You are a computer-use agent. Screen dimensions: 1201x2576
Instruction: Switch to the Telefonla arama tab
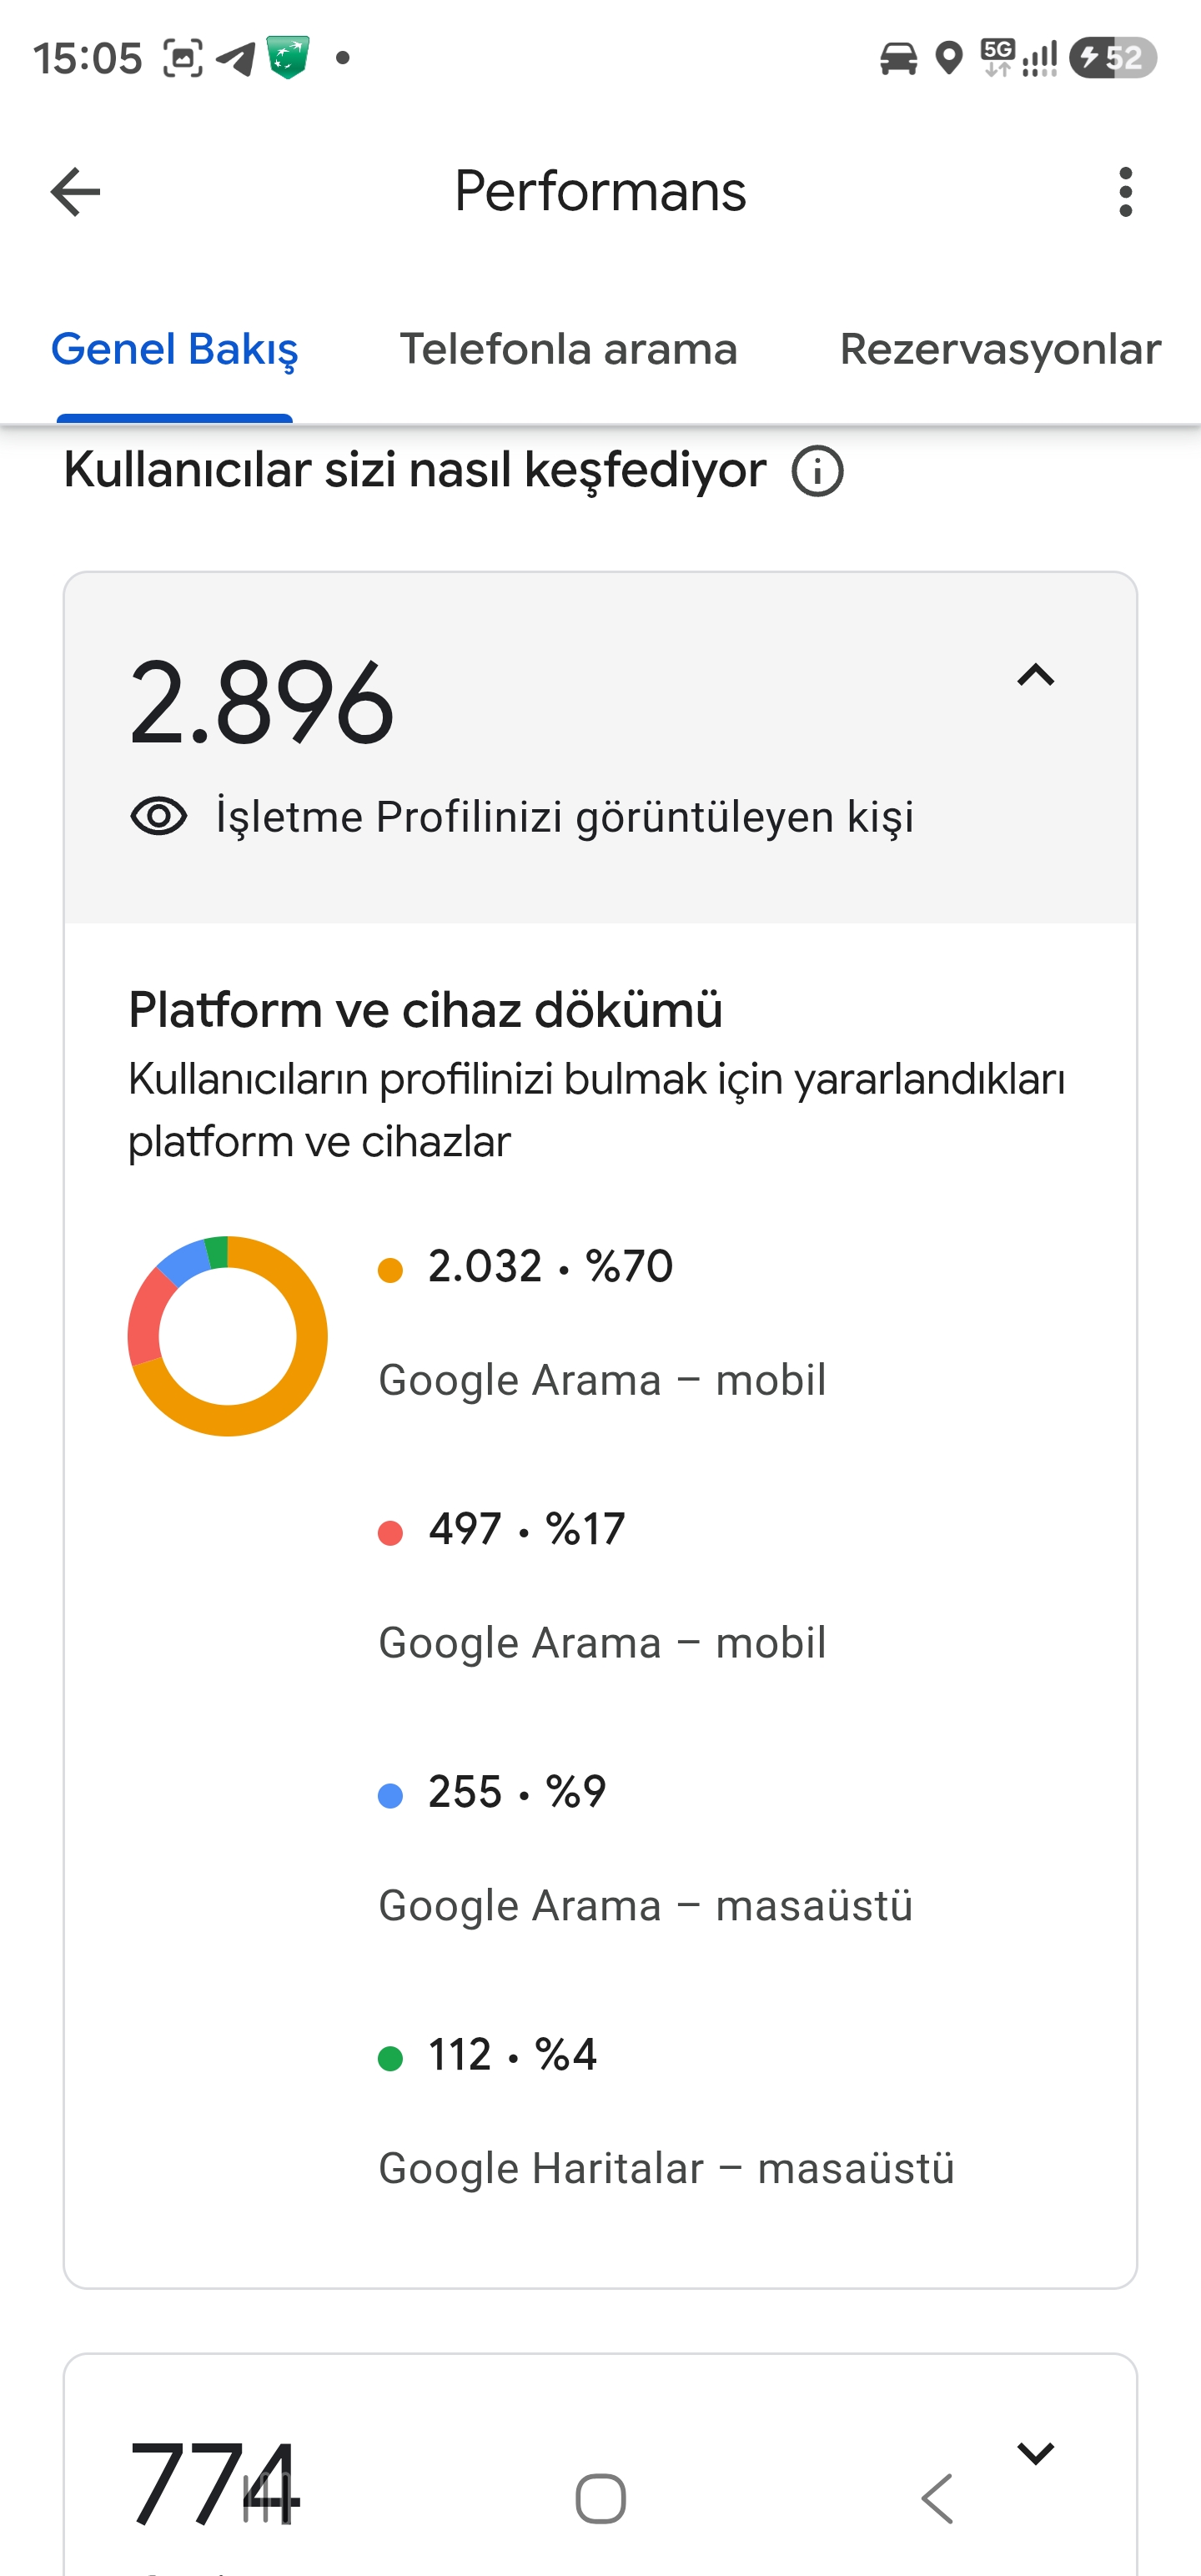click(568, 349)
